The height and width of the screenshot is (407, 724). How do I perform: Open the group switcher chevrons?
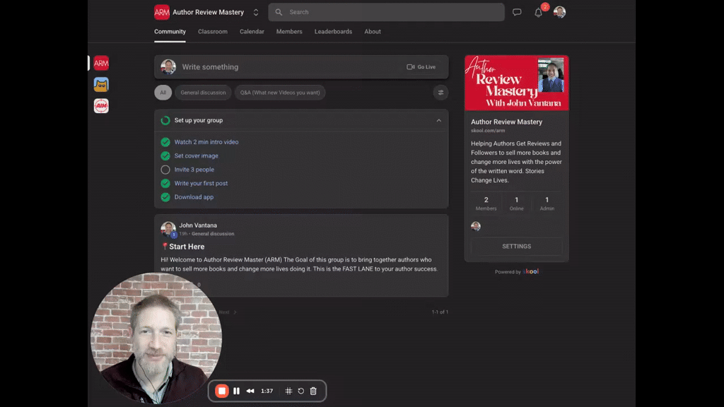pos(256,13)
